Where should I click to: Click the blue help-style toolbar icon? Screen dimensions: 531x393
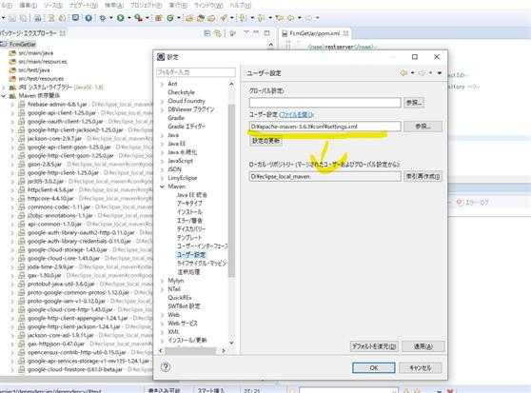[88, 18]
